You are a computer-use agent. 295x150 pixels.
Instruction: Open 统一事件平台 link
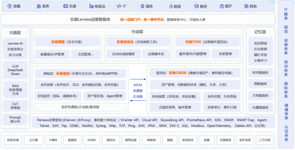(154, 19)
